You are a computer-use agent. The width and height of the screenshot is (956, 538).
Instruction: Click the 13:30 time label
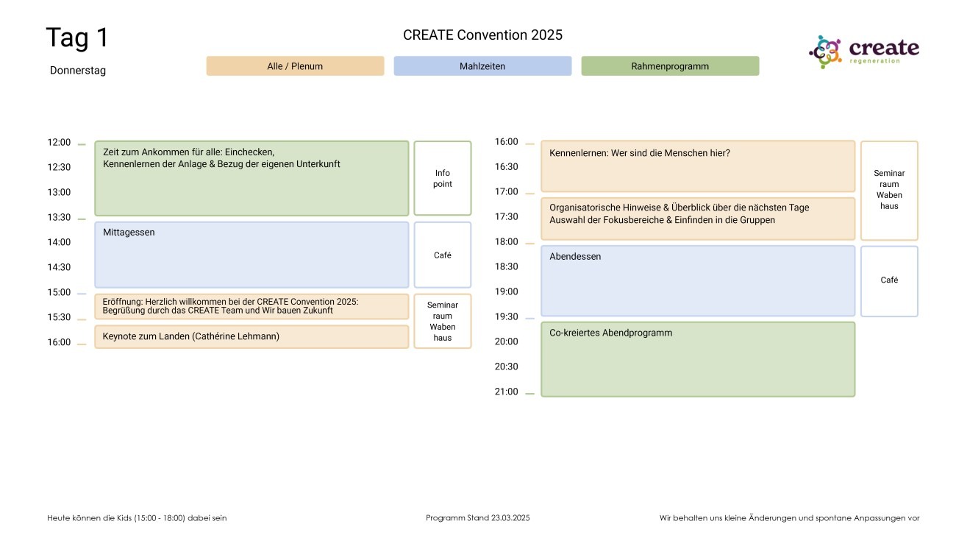59,217
